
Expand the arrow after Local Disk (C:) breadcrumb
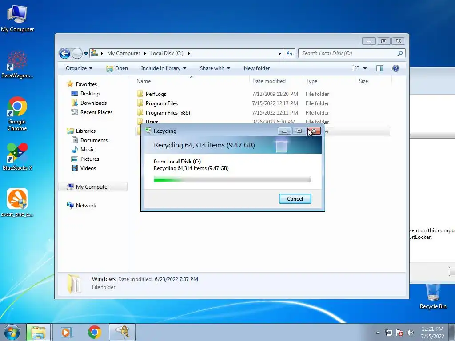(x=189, y=53)
